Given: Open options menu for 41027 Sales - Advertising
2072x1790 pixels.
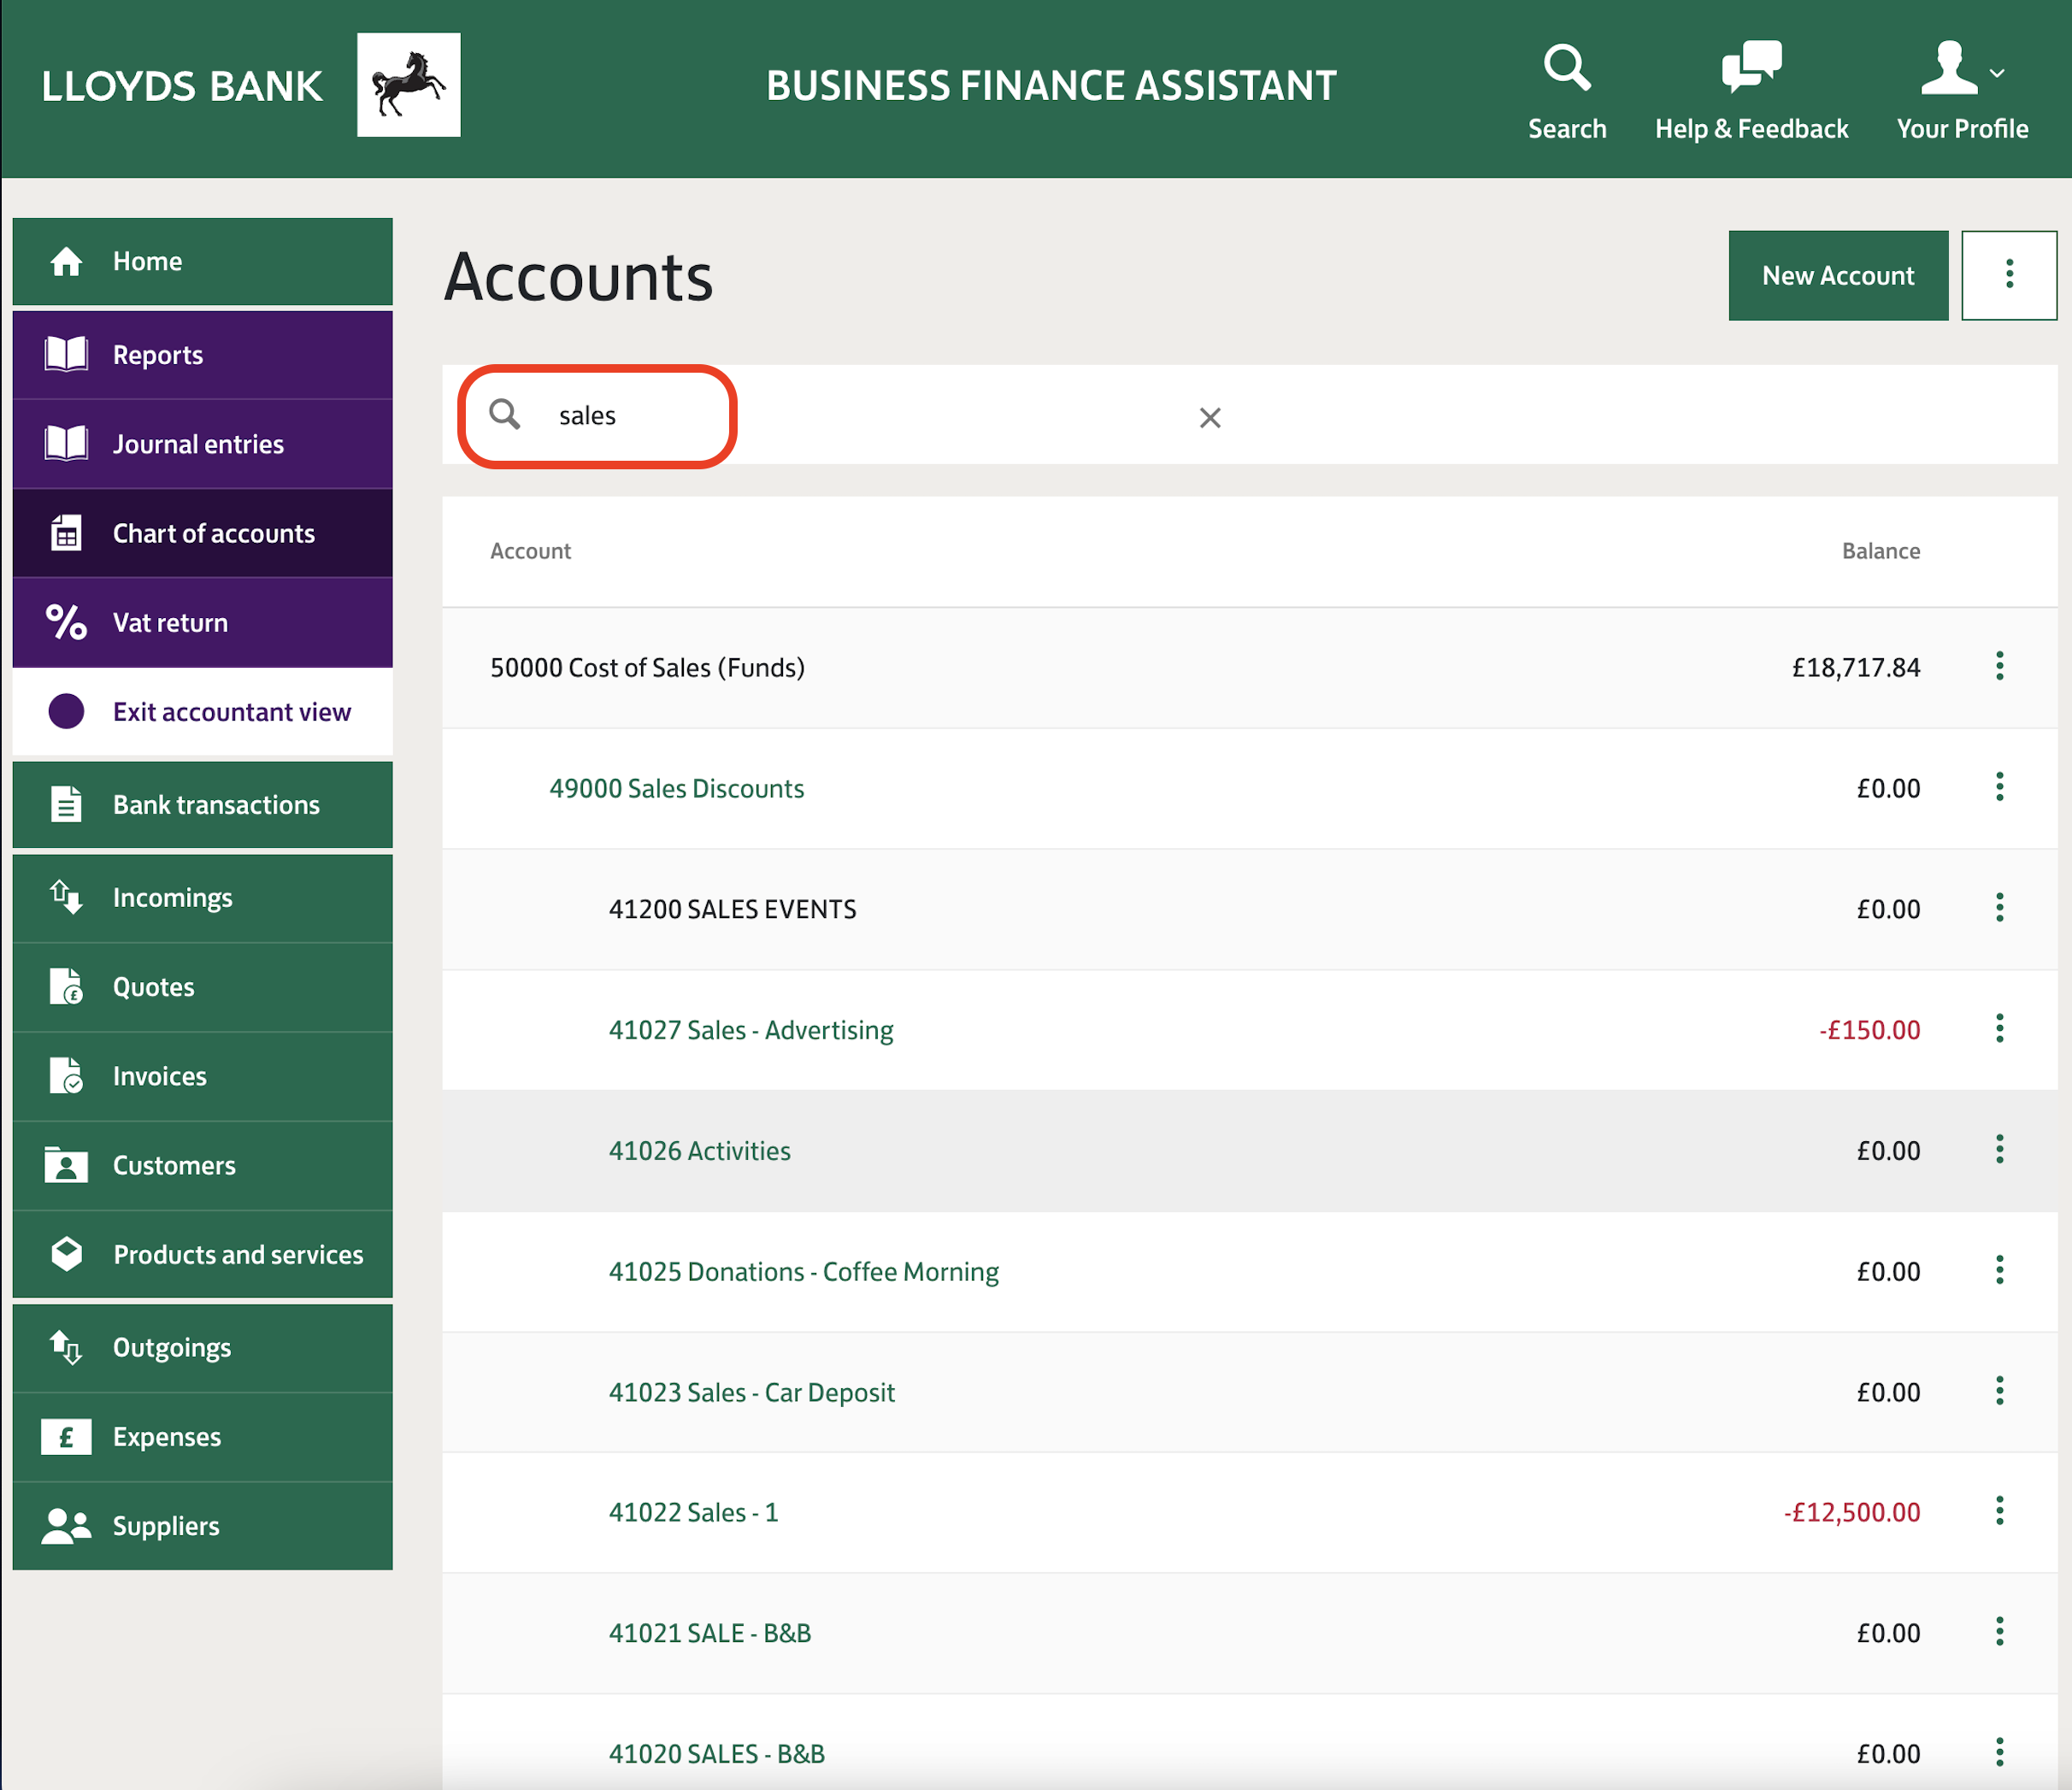Looking at the screenshot, I should click(1999, 1028).
